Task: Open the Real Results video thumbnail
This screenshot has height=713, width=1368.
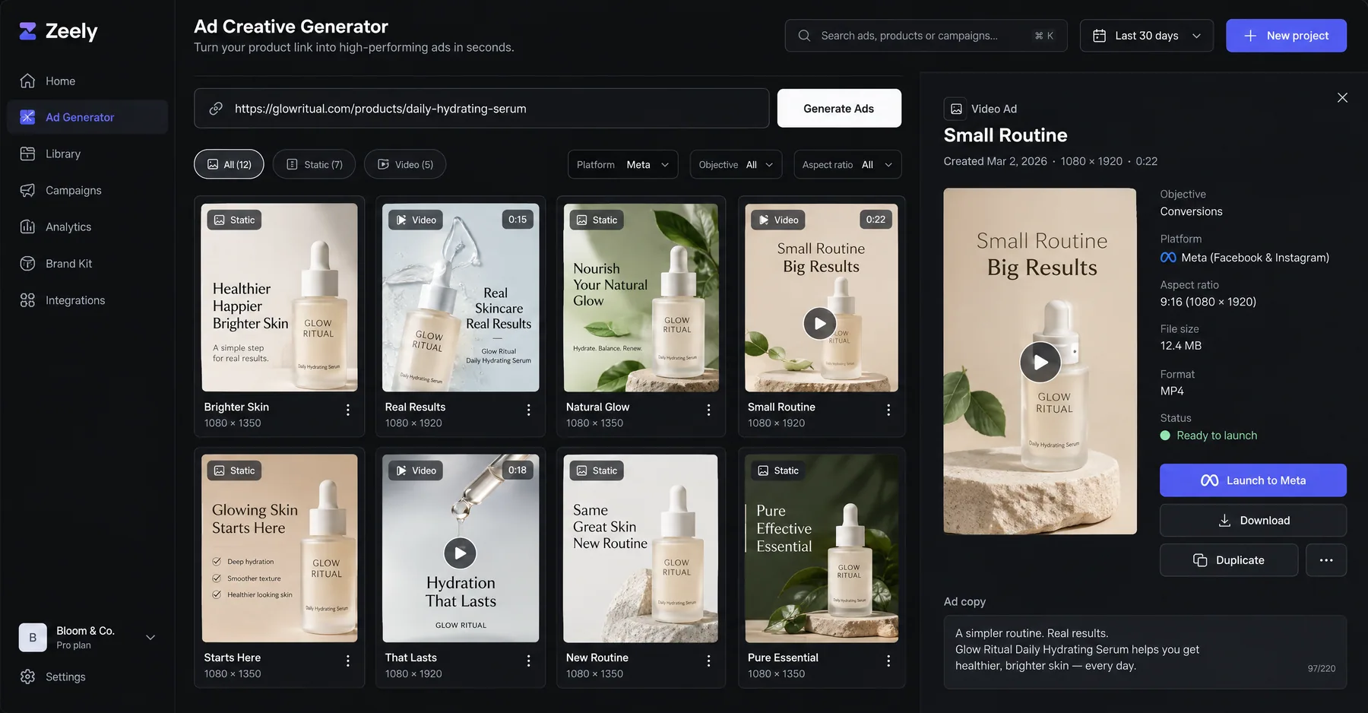Action: [x=461, y=297]
